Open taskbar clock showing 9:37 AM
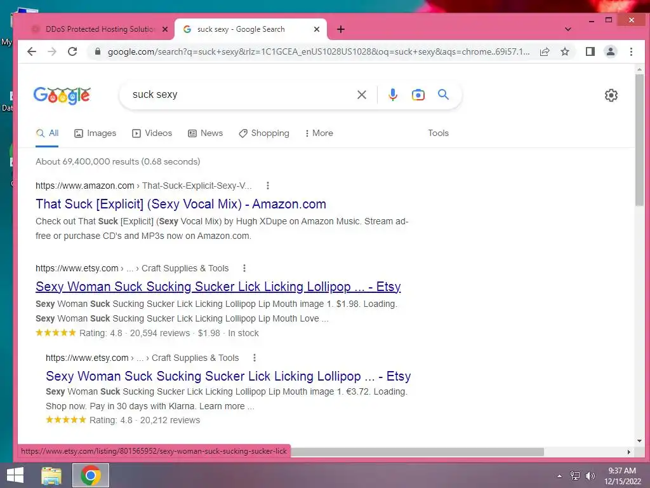The height and width of the screenshot is (488, 650). click(x=622, y=476)
